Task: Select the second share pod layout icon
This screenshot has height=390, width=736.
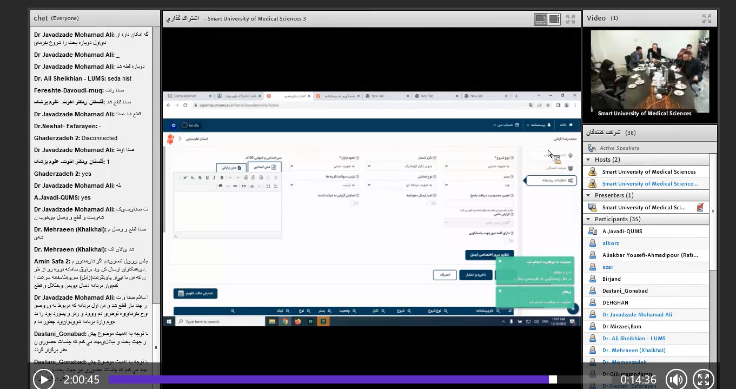Action: tap(554, 19)
